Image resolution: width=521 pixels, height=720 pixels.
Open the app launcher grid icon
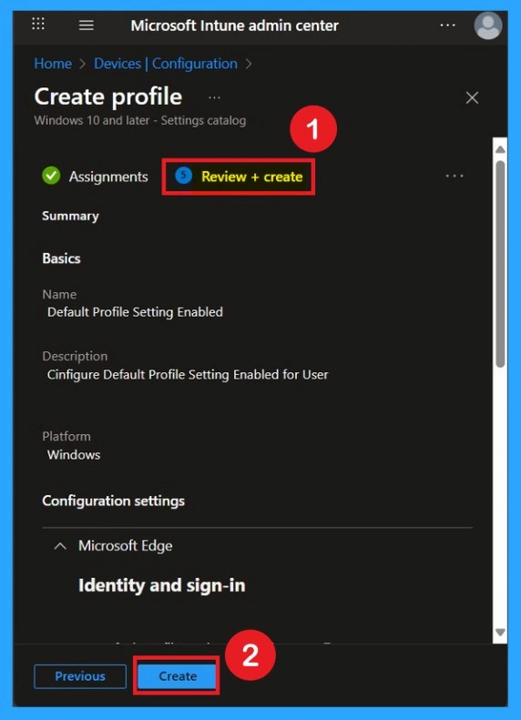(38, 24)
